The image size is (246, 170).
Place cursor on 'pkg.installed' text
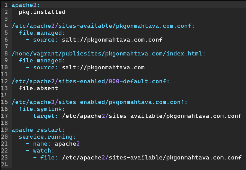42,12
